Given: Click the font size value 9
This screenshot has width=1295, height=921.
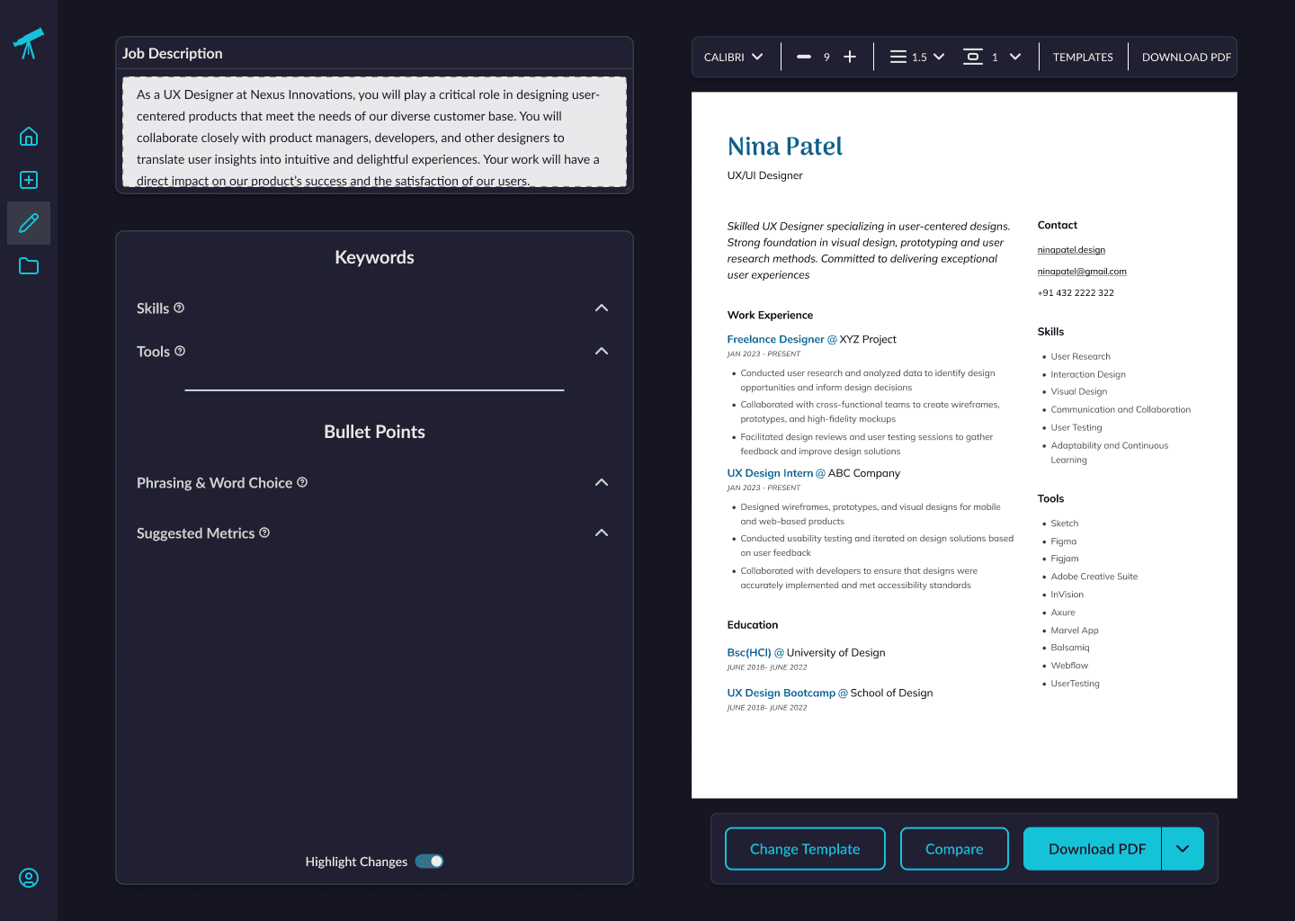Looking at the screenshot, I should pos(826,57).
